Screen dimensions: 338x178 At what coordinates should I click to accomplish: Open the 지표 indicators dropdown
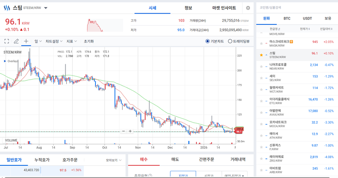(71, 41)
